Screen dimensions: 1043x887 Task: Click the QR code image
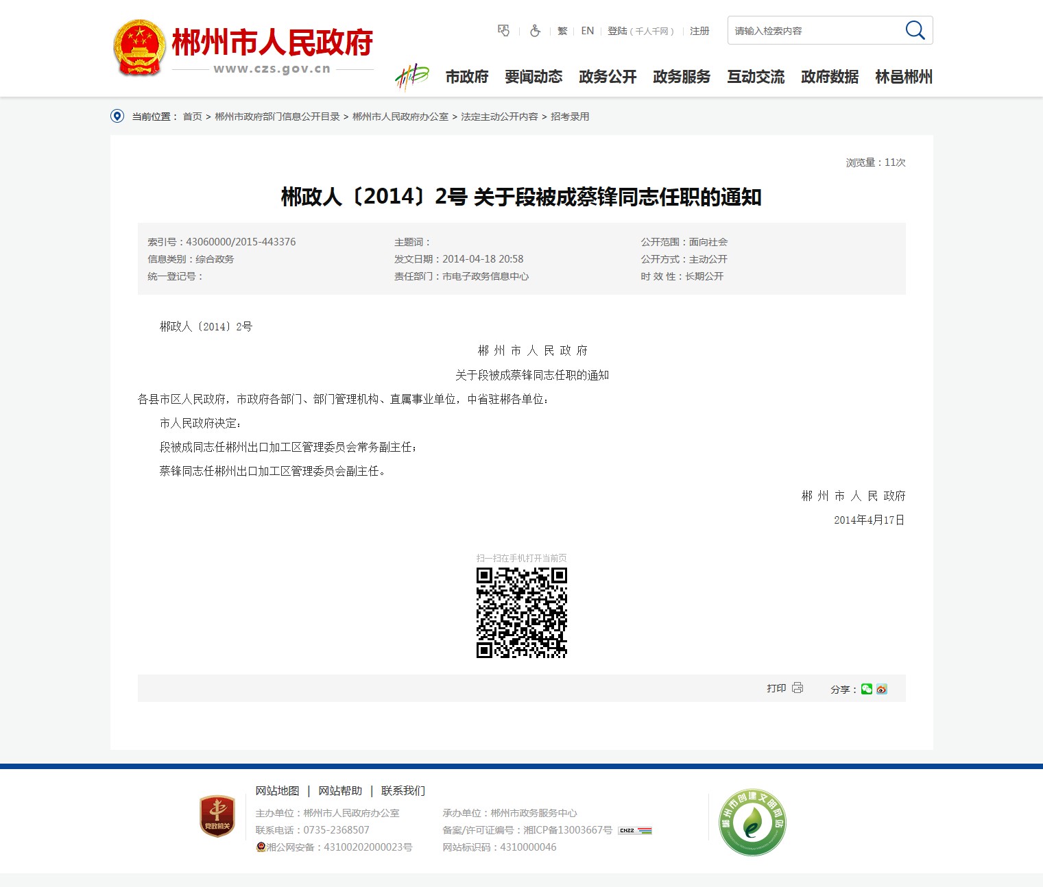521,613
